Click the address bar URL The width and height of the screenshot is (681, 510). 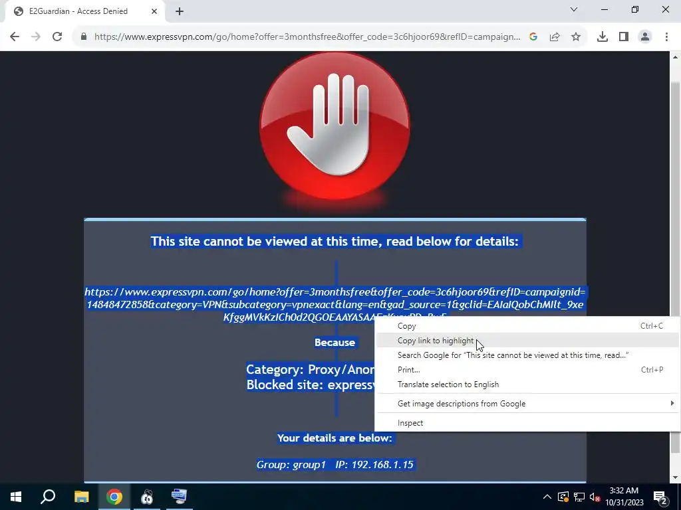click(x=307, y=37)
